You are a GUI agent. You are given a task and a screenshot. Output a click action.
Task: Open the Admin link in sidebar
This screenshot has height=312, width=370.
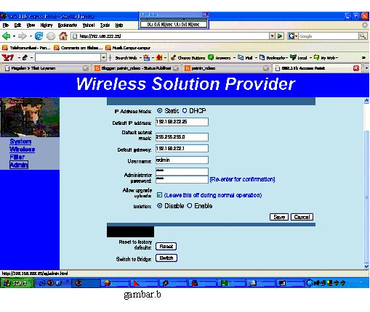(19, 165)
